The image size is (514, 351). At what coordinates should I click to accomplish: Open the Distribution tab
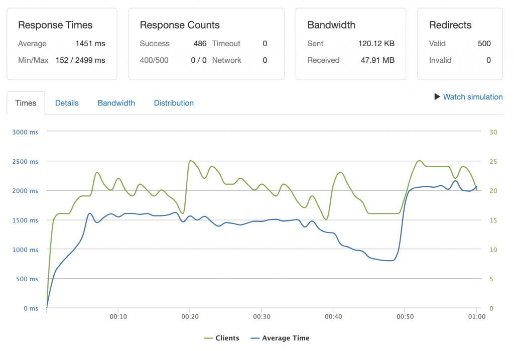coord(174,103)
